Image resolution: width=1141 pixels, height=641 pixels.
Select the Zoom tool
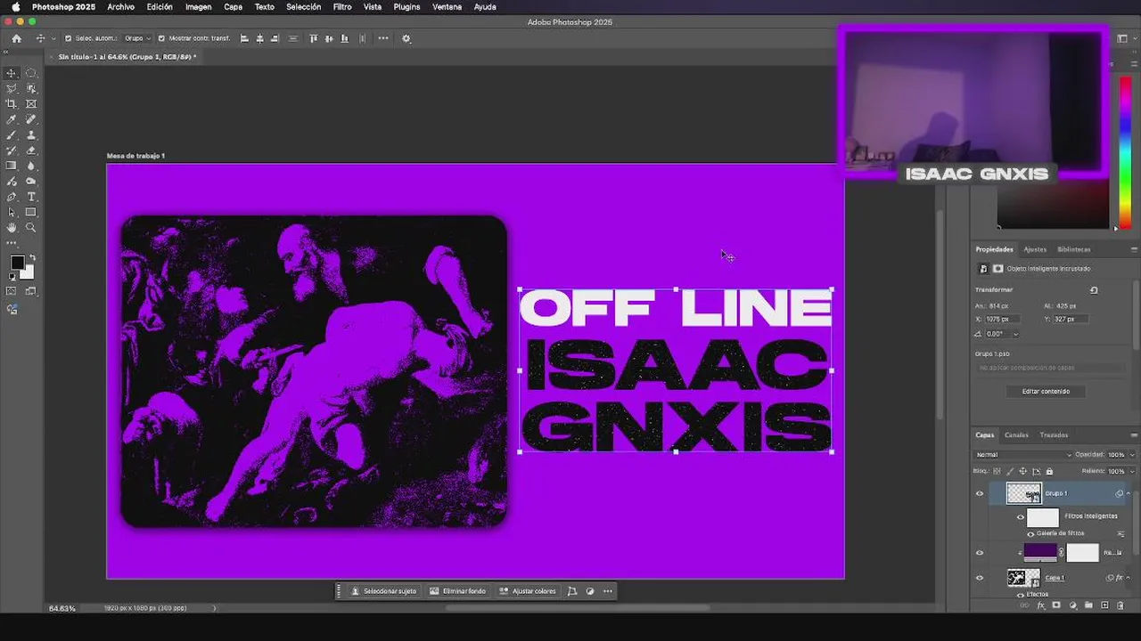[31, 228]
